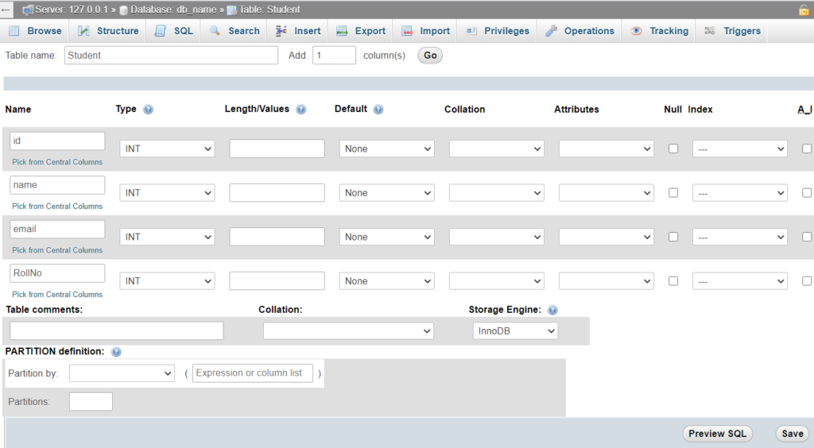This screenshot has height=448, width=814.
Task: Open Partition by dropdown
Action: [122, 373]
